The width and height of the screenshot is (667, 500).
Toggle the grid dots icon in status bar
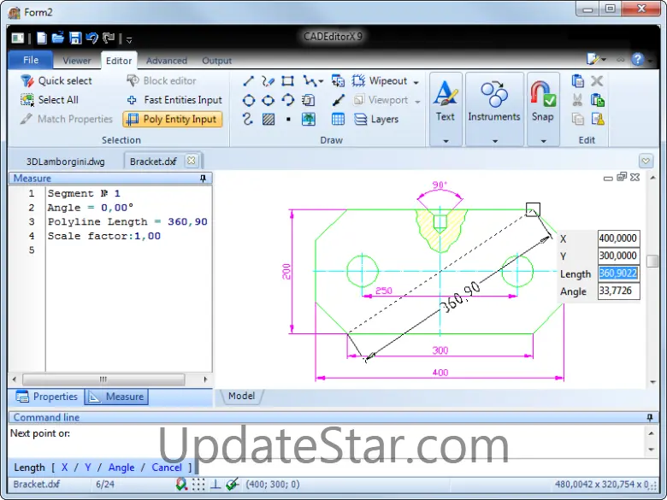198,484
